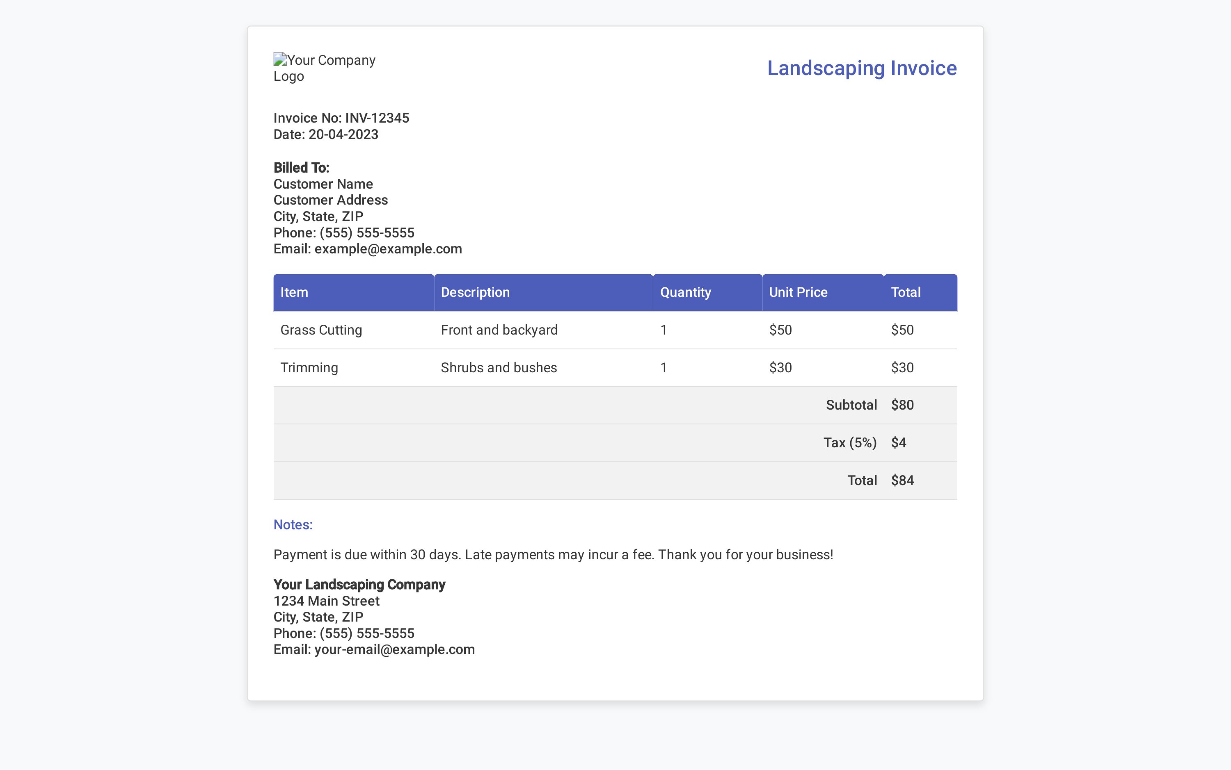
Task: Click the Billed To: label
Action: [302, 168]
